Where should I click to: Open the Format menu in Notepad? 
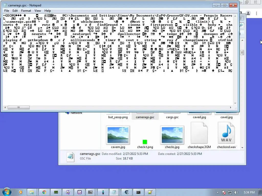(26, 11)
